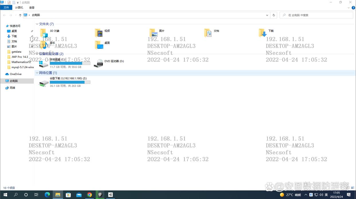Launch Google Chrome from the taskbar
The height and width of the screenshot is (199, 356).
[89, 195]
